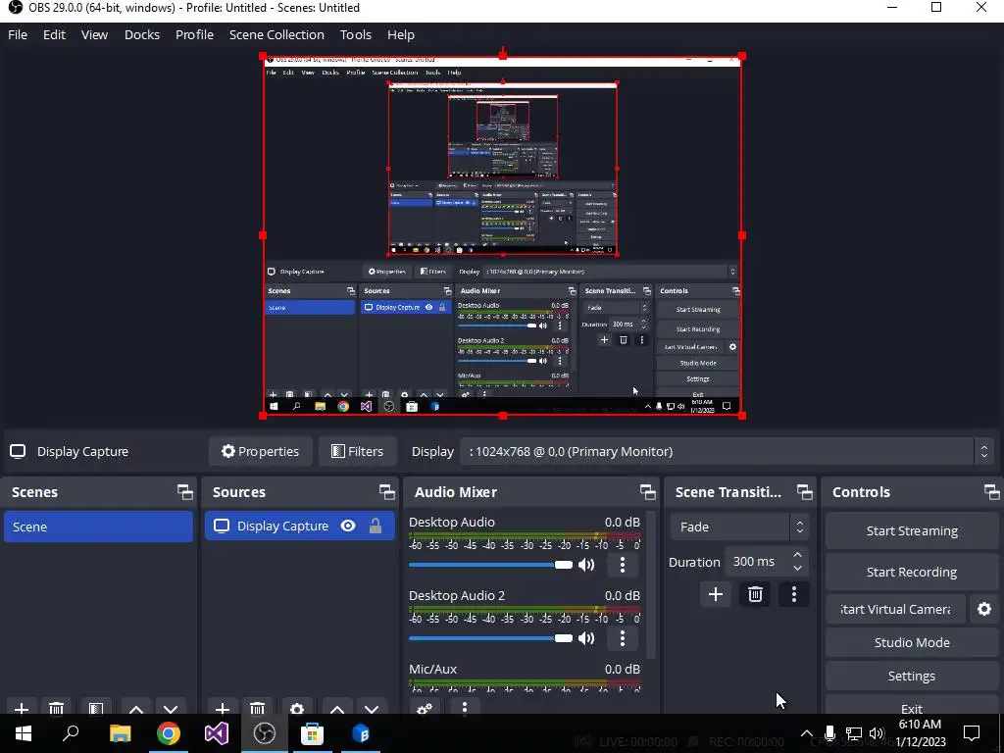Open File Explorer from taskbar
The height and width of the screenshot is (753, 1004).
[x=120, y=733]
